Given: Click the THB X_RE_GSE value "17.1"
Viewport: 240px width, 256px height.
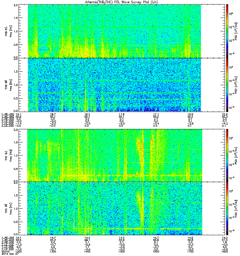Looking at the screenshot, I should click(156, 114).
